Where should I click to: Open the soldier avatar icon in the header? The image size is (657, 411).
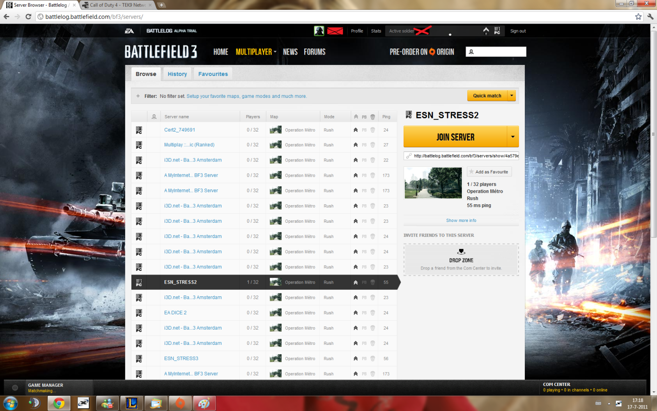(319, 31)
